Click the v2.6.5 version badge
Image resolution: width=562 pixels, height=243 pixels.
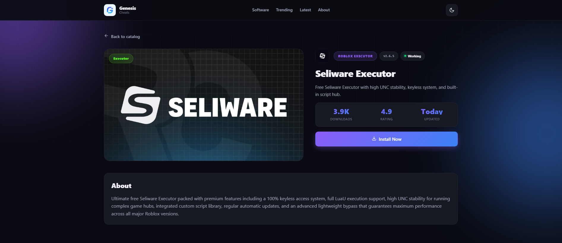click(389, 56)
